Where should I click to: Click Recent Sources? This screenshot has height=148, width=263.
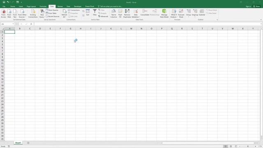[53, 16]
